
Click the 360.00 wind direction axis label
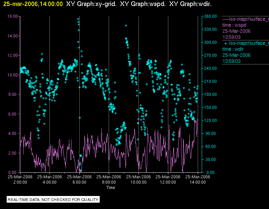[210, 16]
